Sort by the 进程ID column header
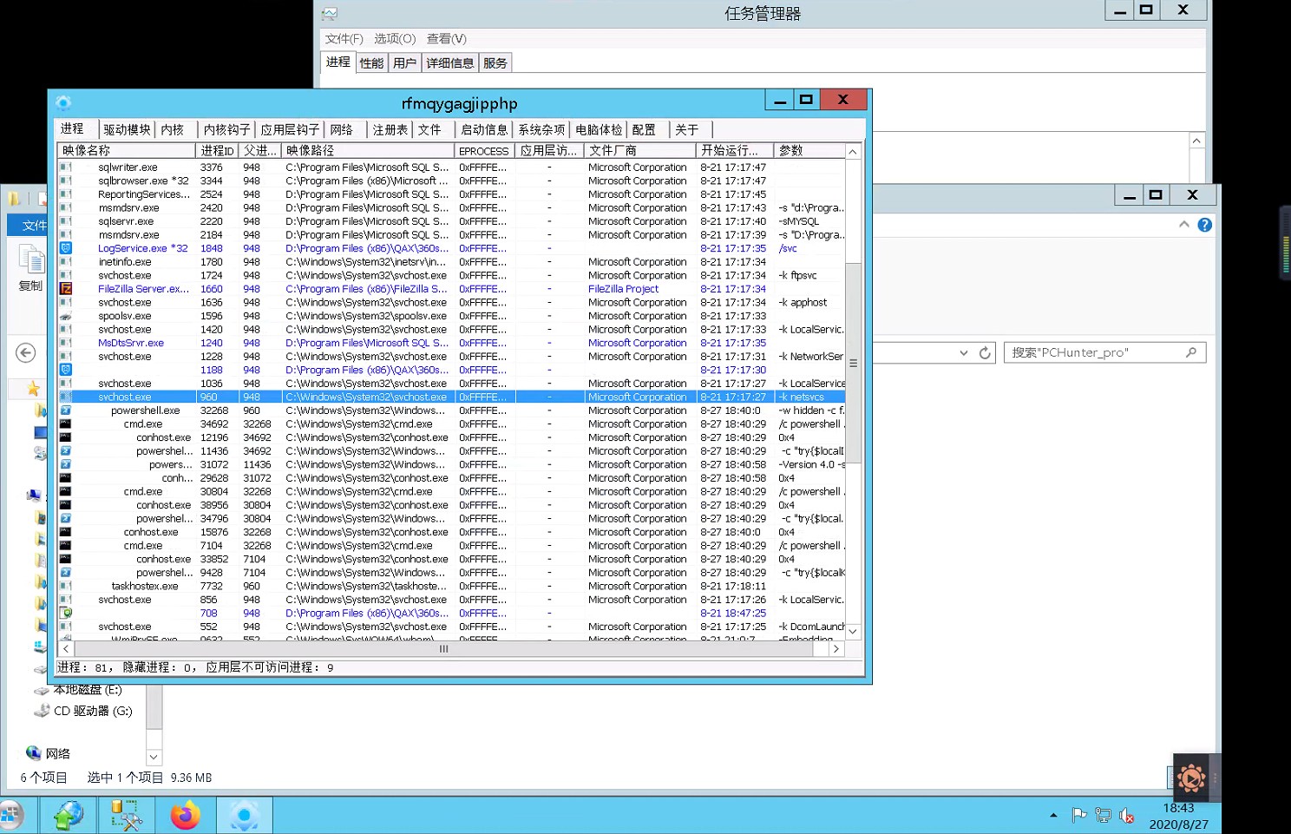 (x=217, y=151)
